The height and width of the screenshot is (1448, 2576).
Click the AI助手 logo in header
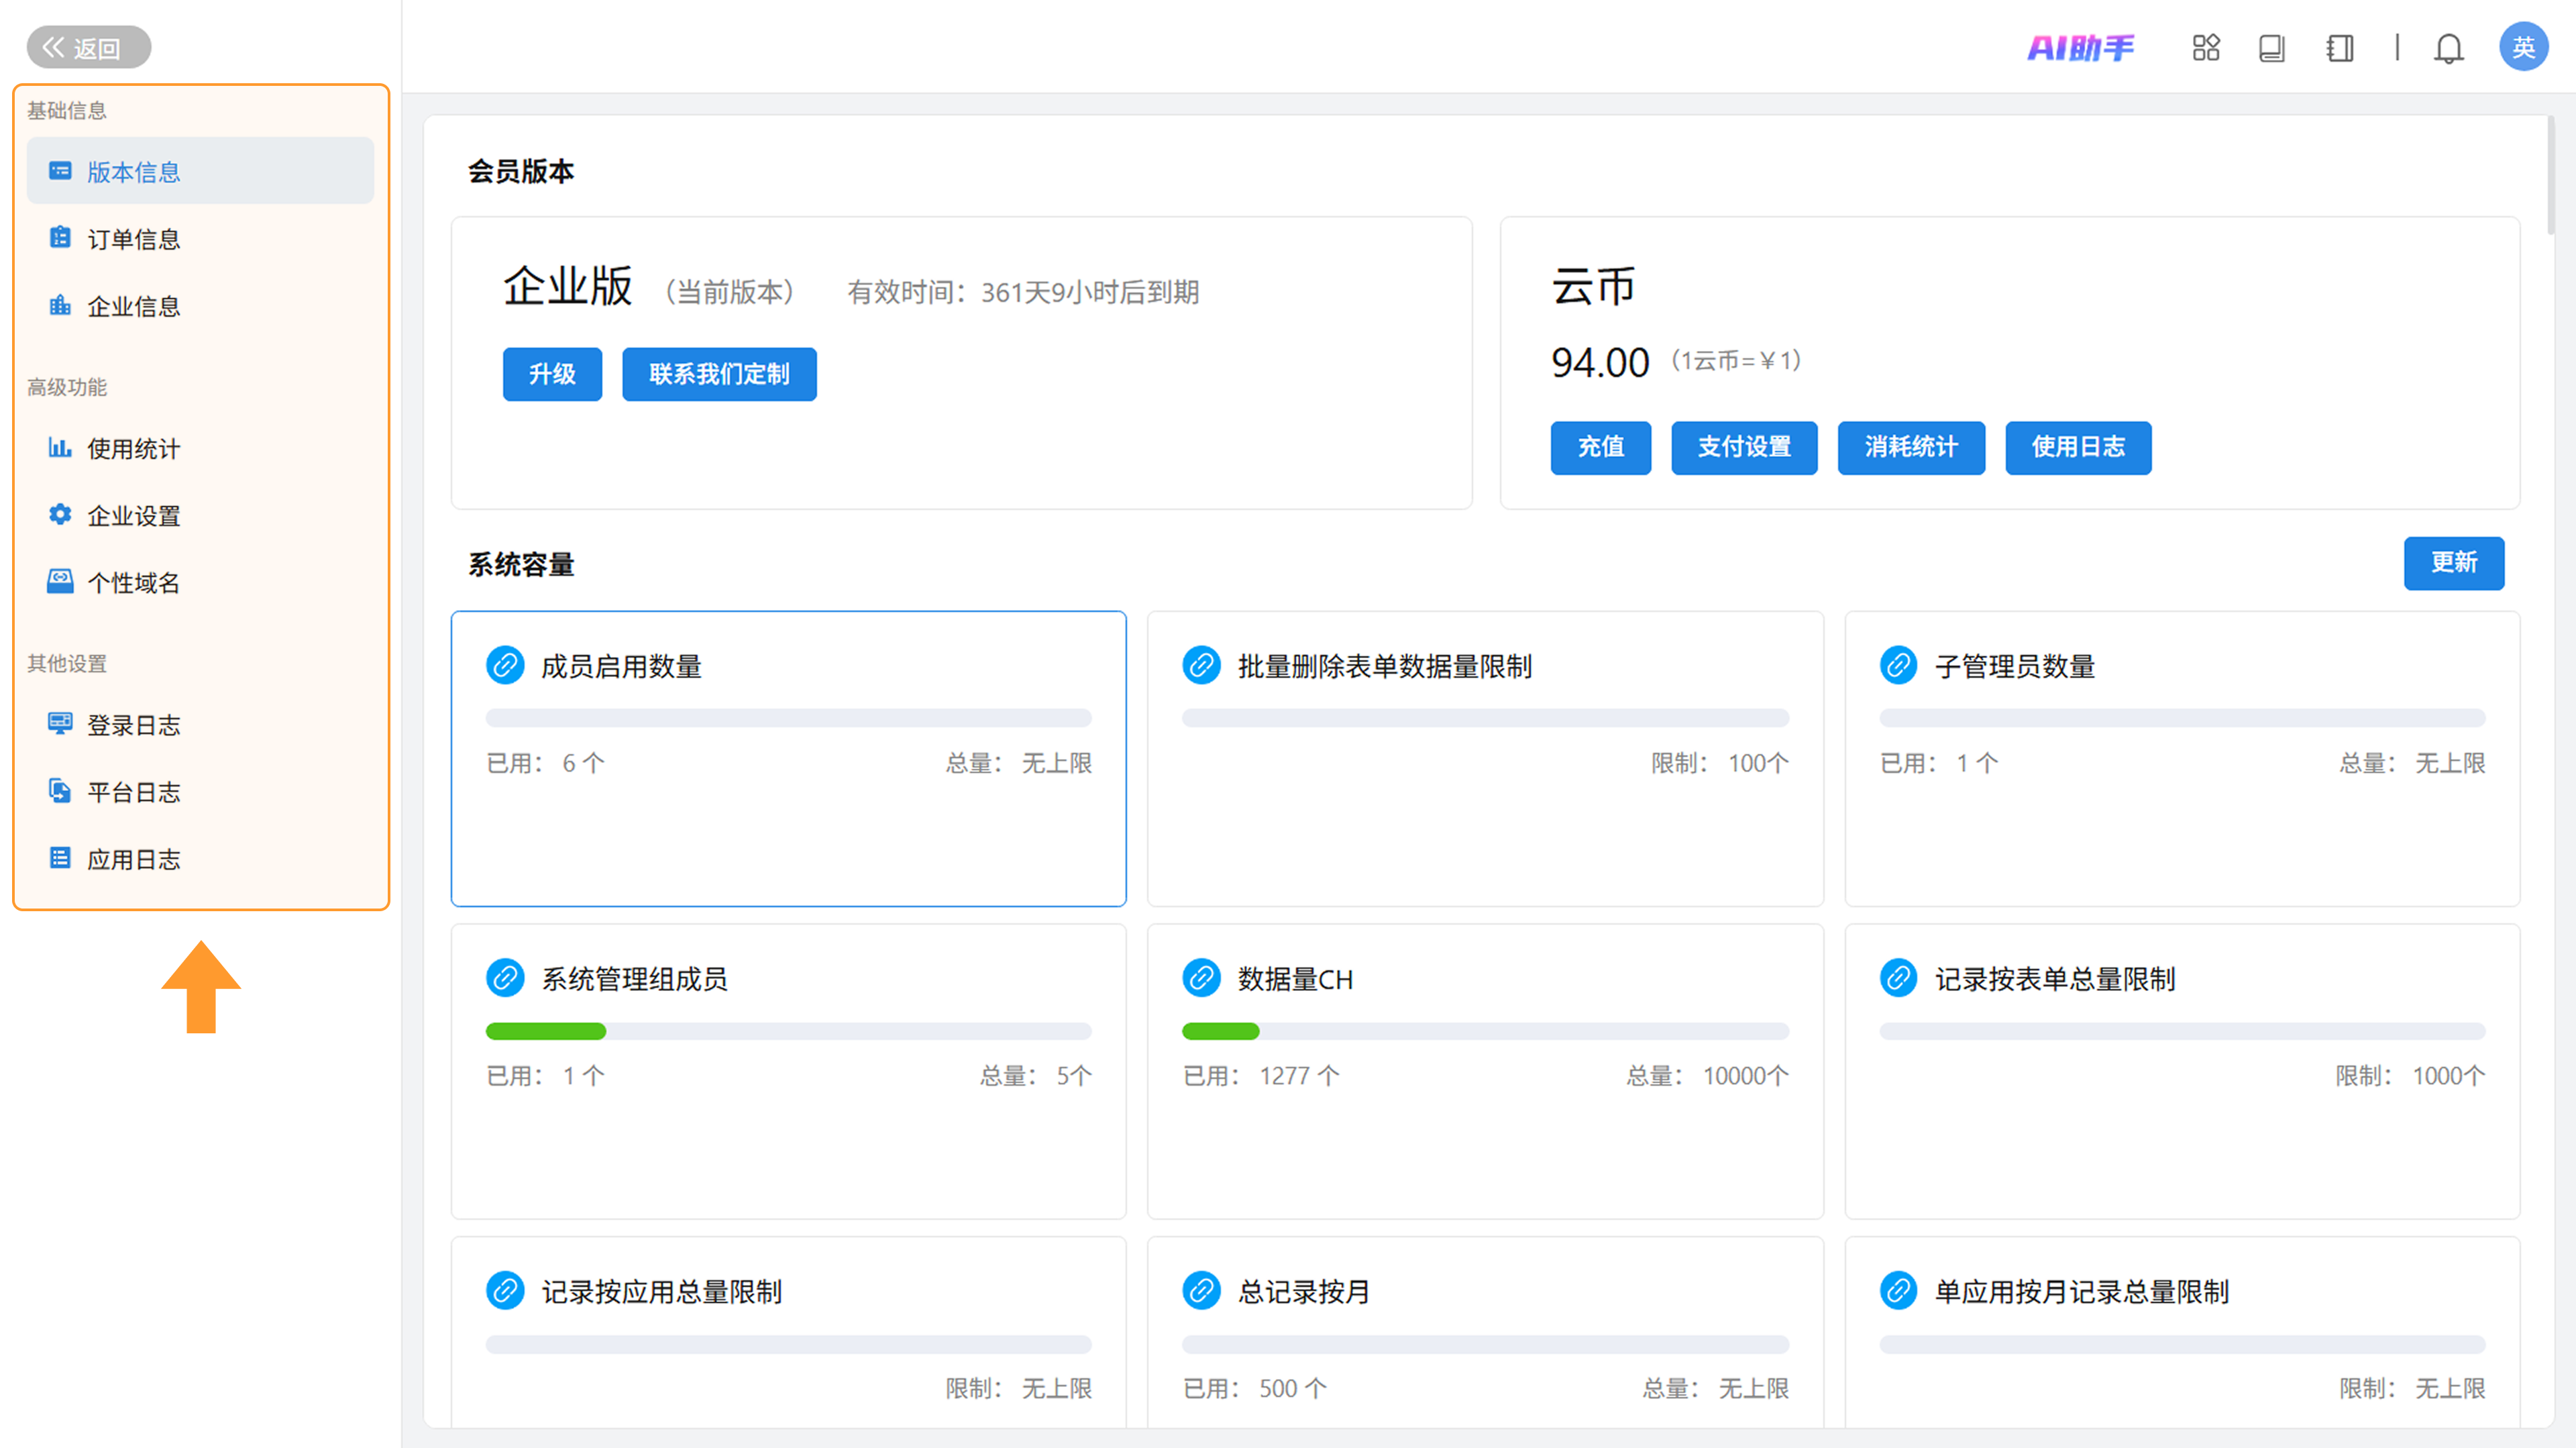coord(2080,47)
